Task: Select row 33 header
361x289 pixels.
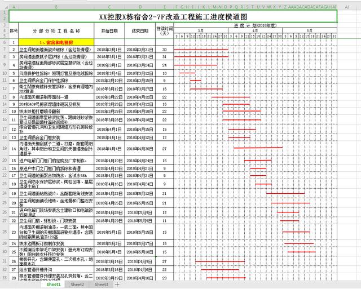Action: (x=5, y=277)
